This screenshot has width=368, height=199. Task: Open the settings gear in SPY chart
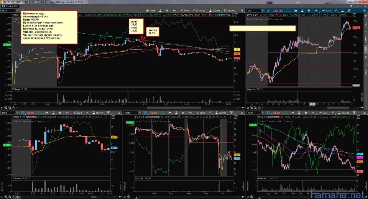309,11
